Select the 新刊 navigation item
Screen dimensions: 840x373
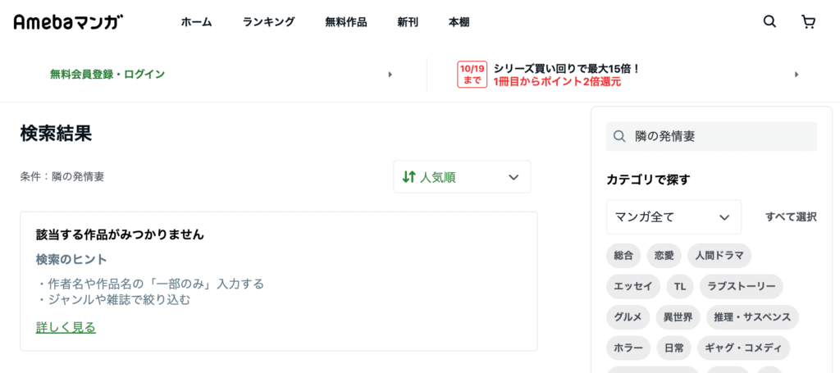point(408,22)
